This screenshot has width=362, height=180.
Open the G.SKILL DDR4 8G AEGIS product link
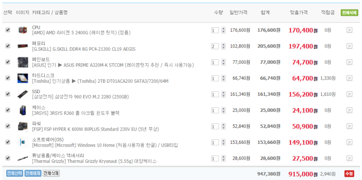84,49
